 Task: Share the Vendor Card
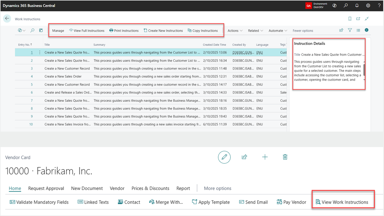tap(244, 157)
